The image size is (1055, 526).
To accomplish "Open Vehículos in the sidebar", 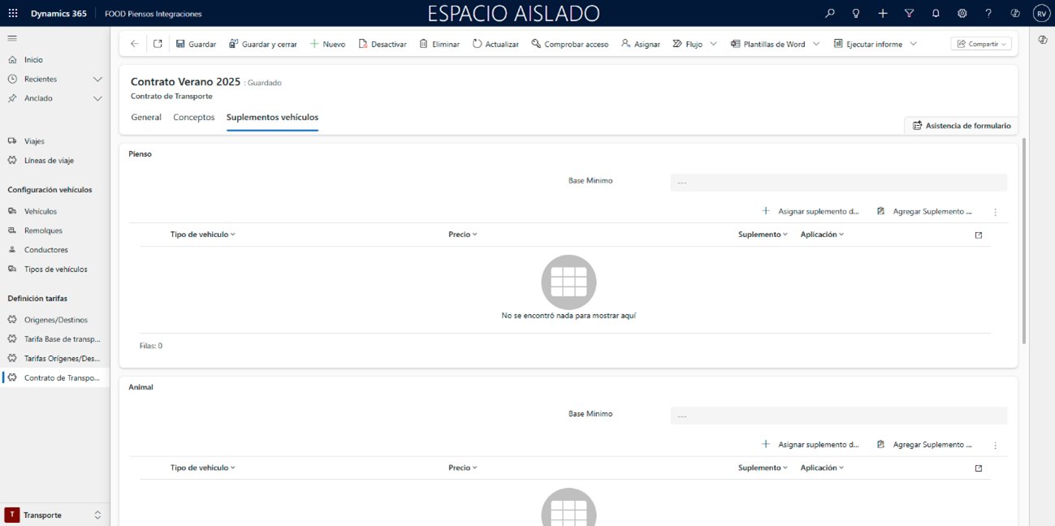I will click(x=41, y=211).
